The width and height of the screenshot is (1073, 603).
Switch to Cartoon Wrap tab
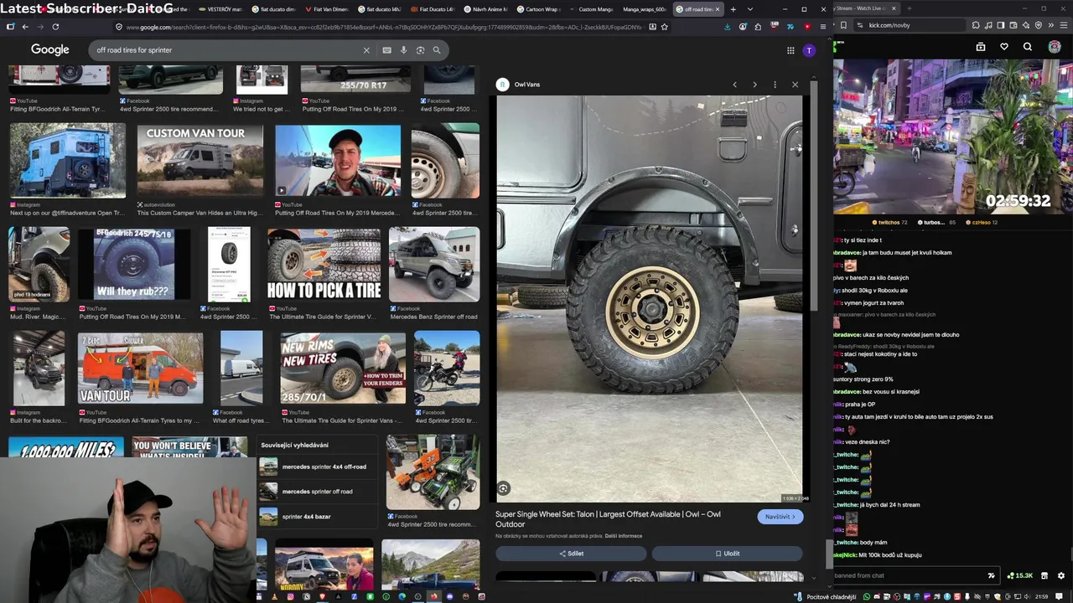point(539,9)
